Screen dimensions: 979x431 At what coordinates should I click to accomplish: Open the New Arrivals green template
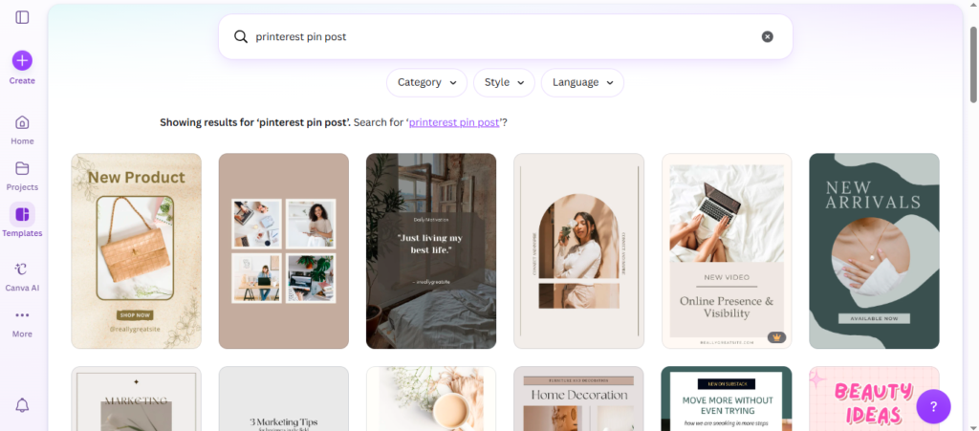(874, 250)
